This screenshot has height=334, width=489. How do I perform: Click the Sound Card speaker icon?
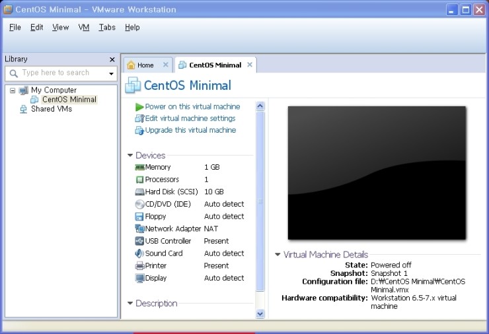click(139, 253)
